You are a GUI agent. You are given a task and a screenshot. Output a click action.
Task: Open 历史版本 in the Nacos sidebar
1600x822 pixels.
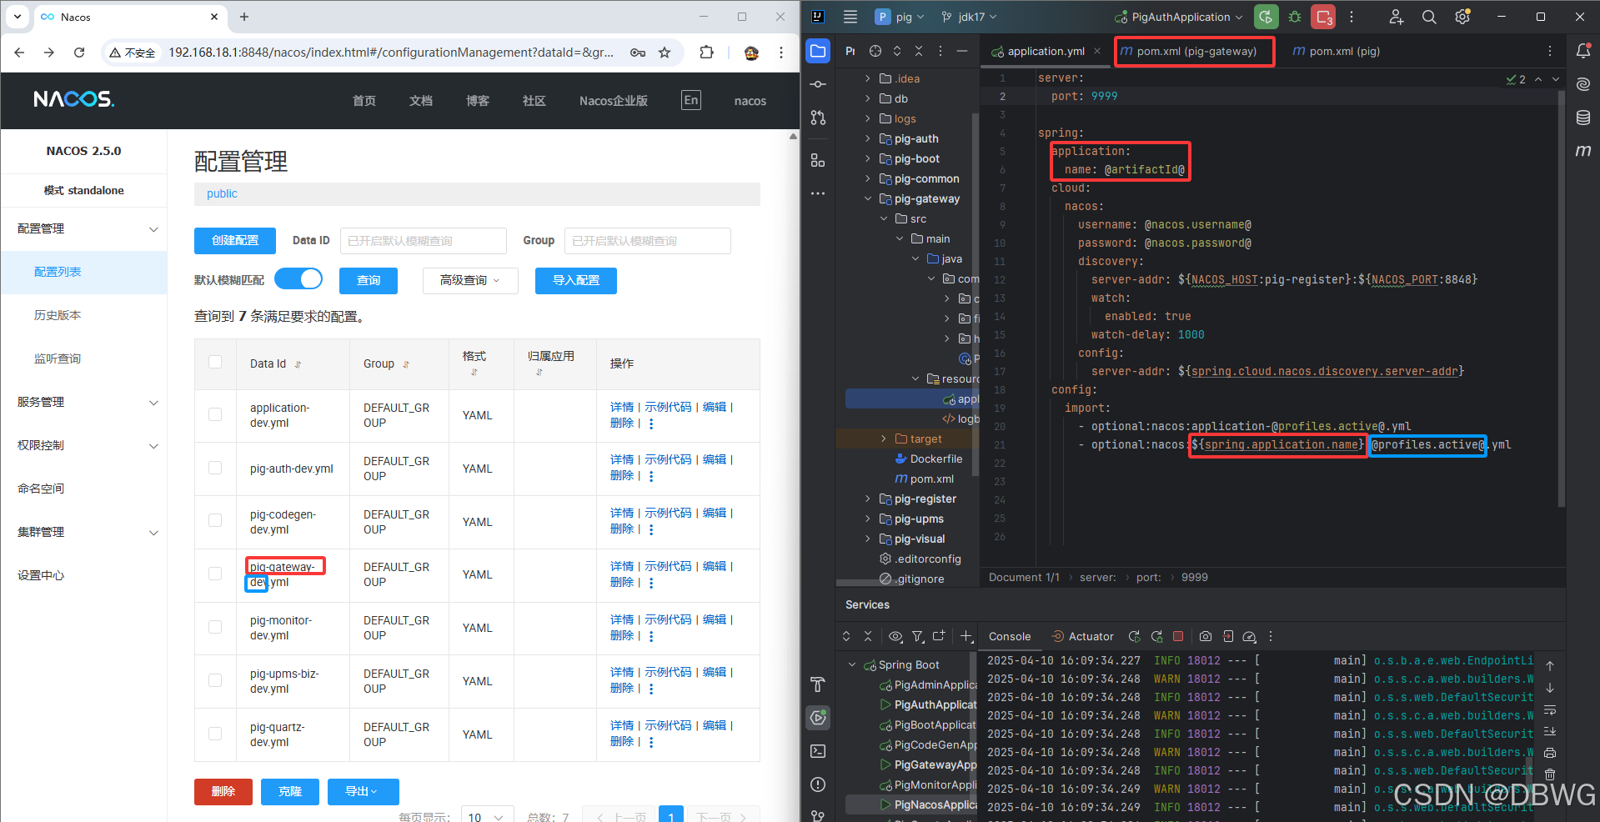(x=58, y=315)
